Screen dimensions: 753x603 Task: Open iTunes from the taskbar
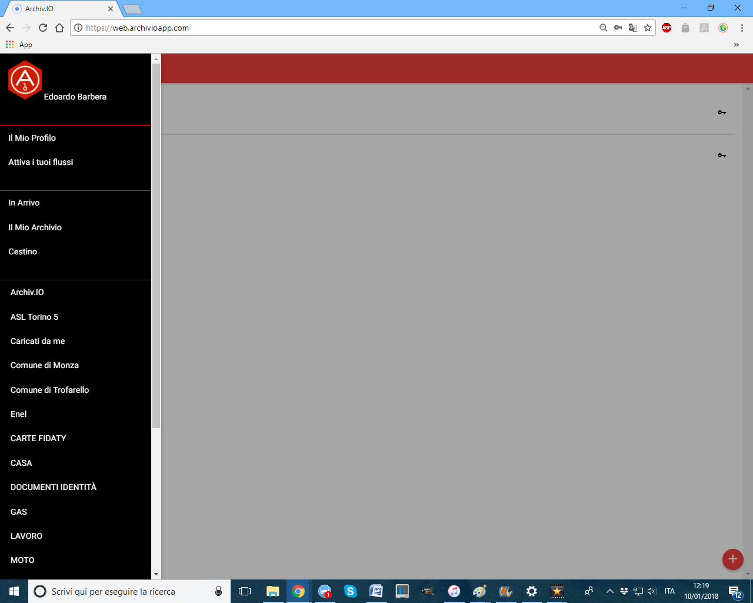454,591
